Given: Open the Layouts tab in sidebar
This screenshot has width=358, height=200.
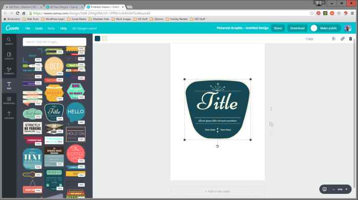Looking at the screenshot, I should click(x=9, y=56).
